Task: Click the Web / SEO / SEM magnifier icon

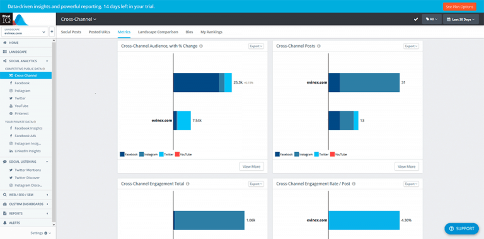Action: click(x=4, y=194)
